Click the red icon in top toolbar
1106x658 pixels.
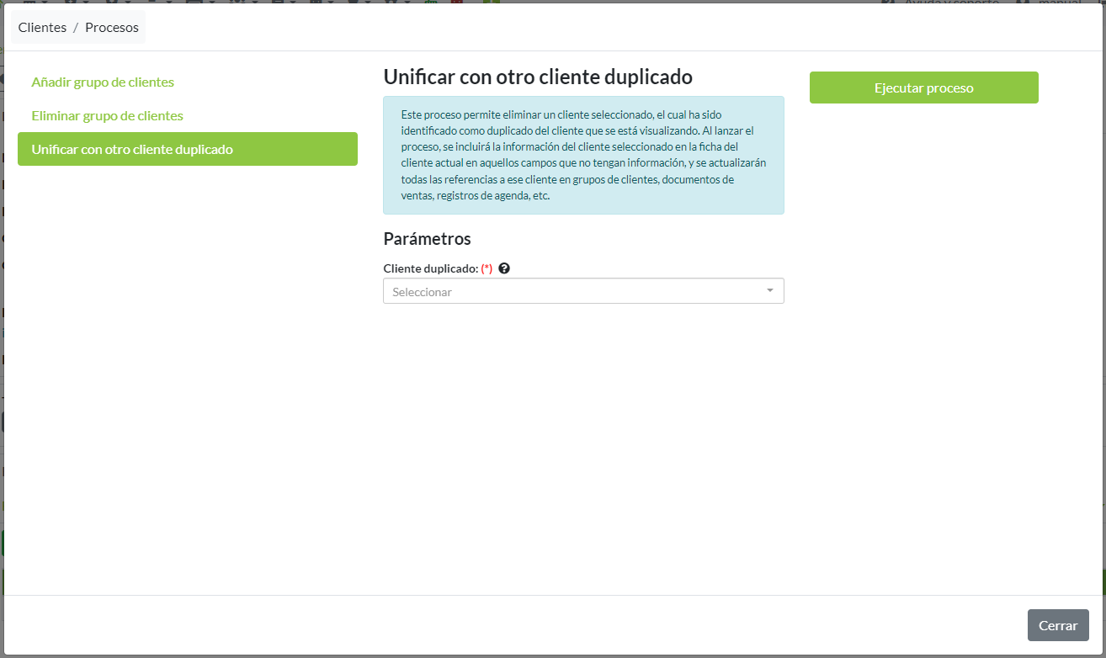point(457,2)
